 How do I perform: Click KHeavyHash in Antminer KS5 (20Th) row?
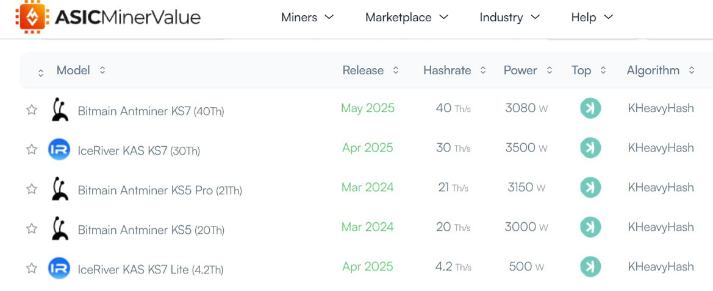point(661,226)
